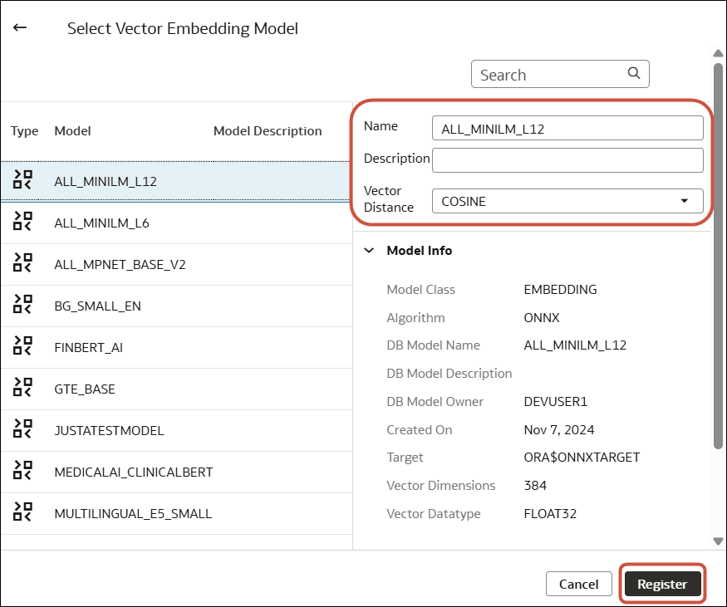This screenshot has width=727, height=607.
Task: Click the model icon beside ALL_MINILM_L6
Action: (22, 223)
